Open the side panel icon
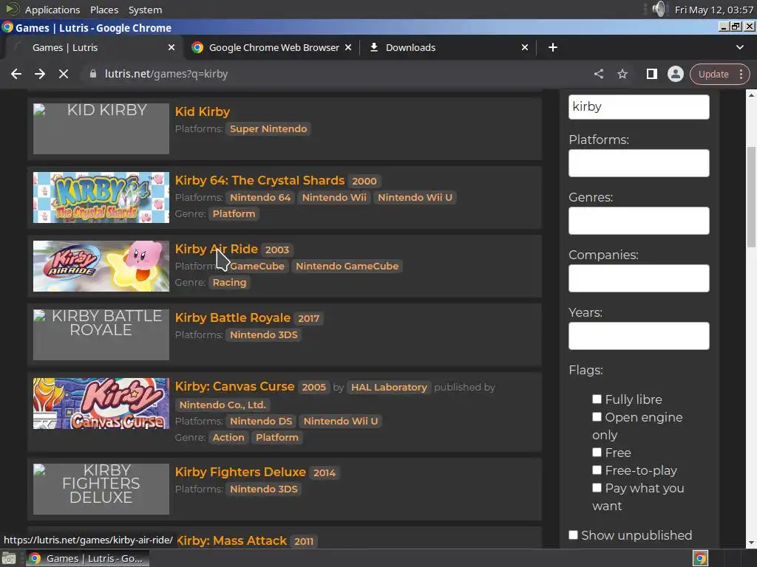757x567 pixels. tap(652, 74)
